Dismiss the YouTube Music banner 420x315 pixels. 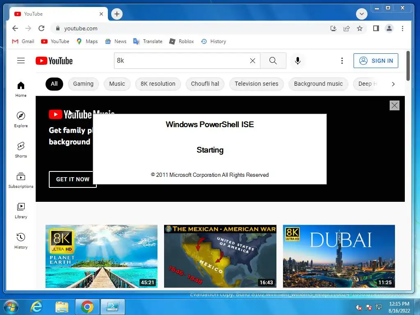[x=394, y=105]
